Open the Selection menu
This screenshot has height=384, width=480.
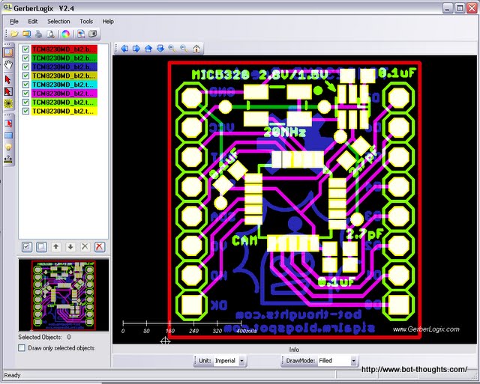click(58, 22)
